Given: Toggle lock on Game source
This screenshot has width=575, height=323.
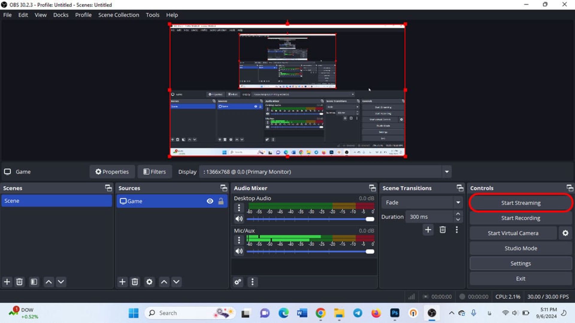Looking at the screenshot, I should (x=221, y=201).
